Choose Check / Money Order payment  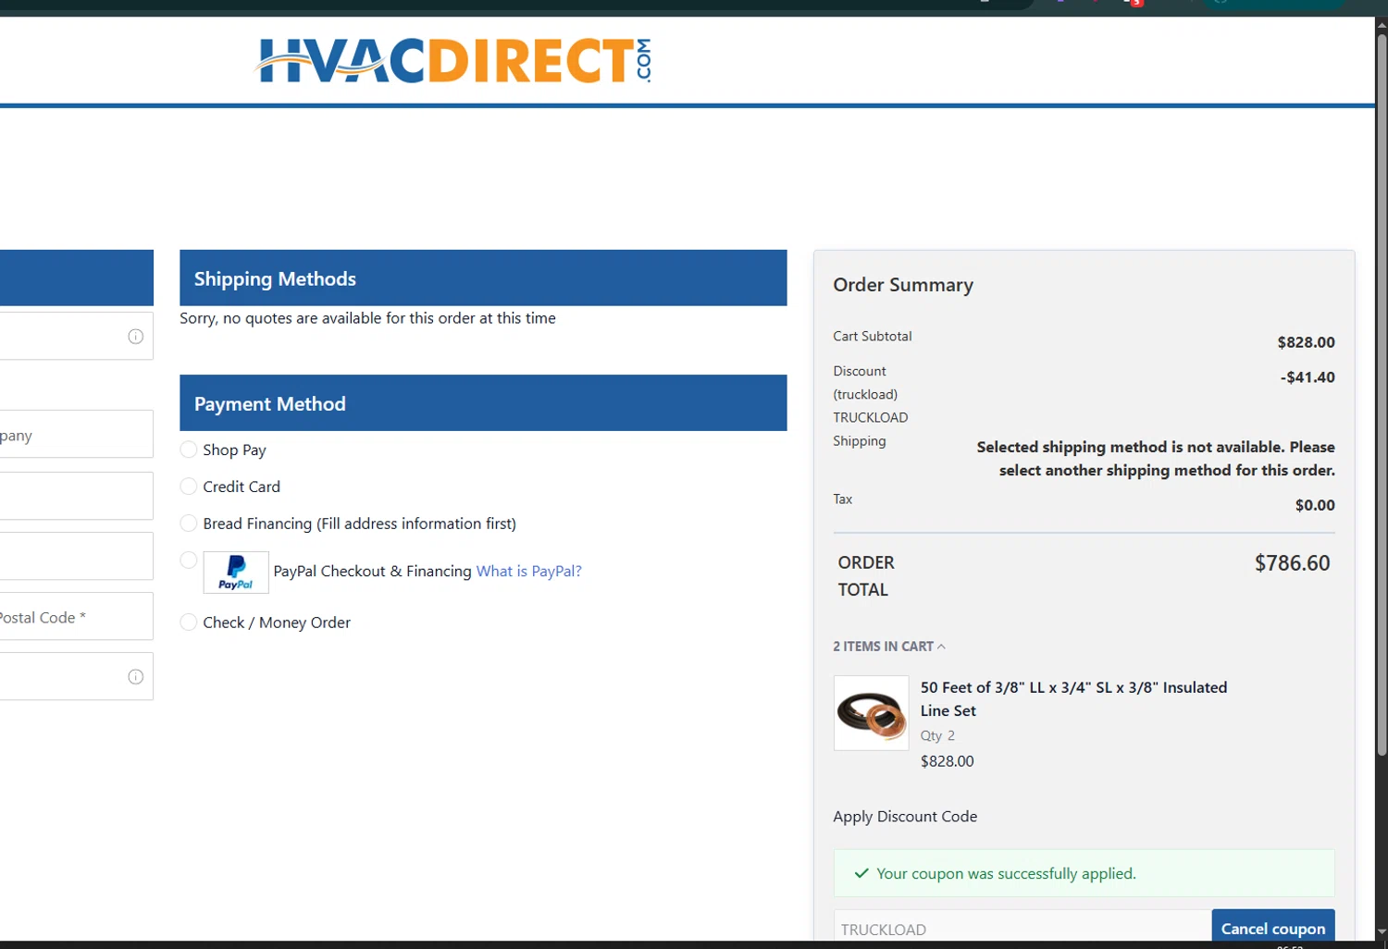(189, 622)
